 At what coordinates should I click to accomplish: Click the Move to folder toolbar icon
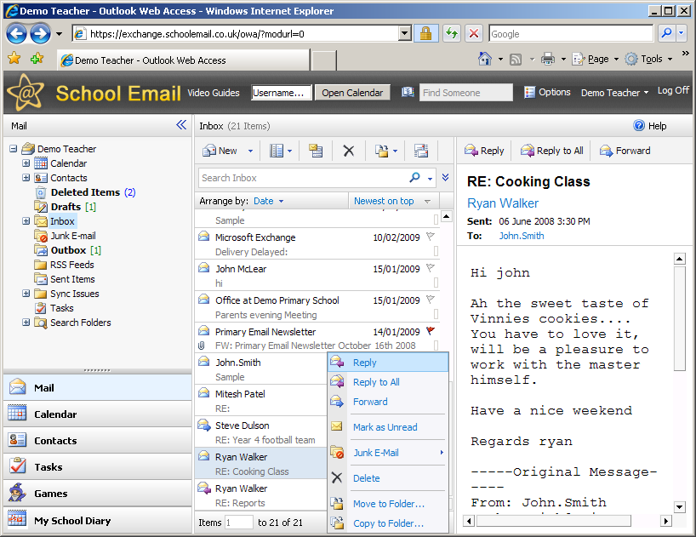pyautogui.click(x=381, y=151)
